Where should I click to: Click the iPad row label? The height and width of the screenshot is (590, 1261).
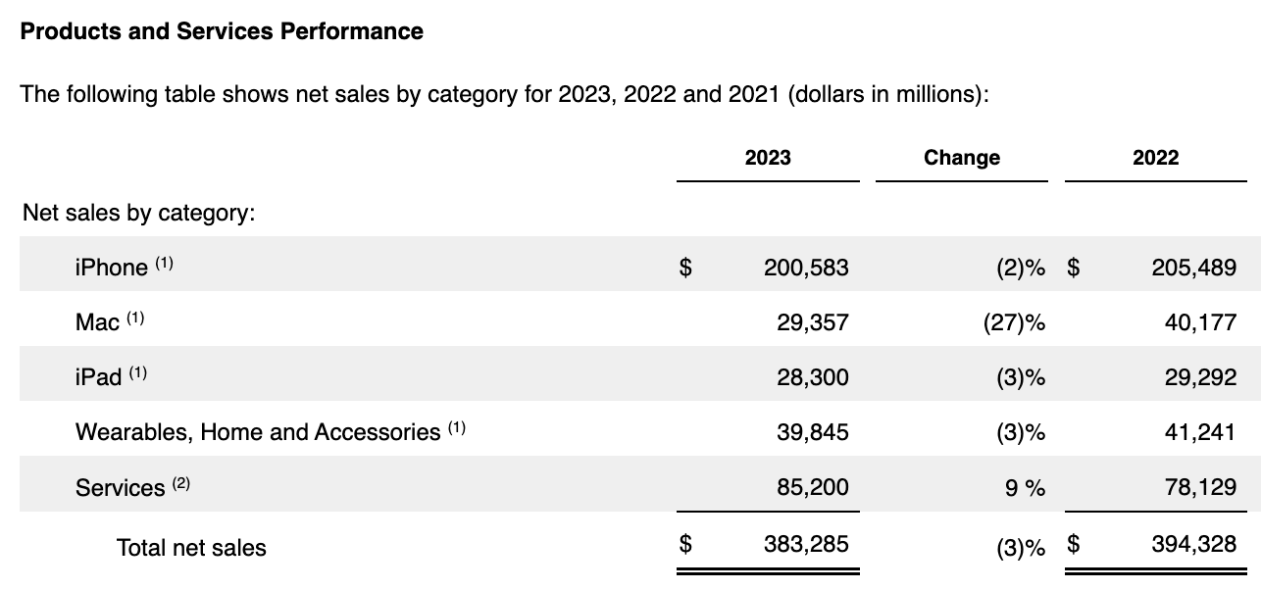pyautogui.click(x=99, y=377)
